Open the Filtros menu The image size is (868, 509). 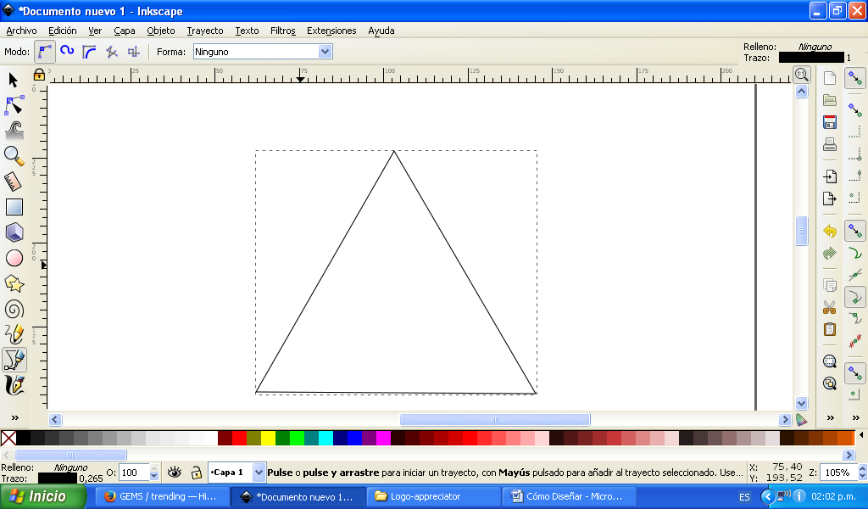click(x=283, y=31)
